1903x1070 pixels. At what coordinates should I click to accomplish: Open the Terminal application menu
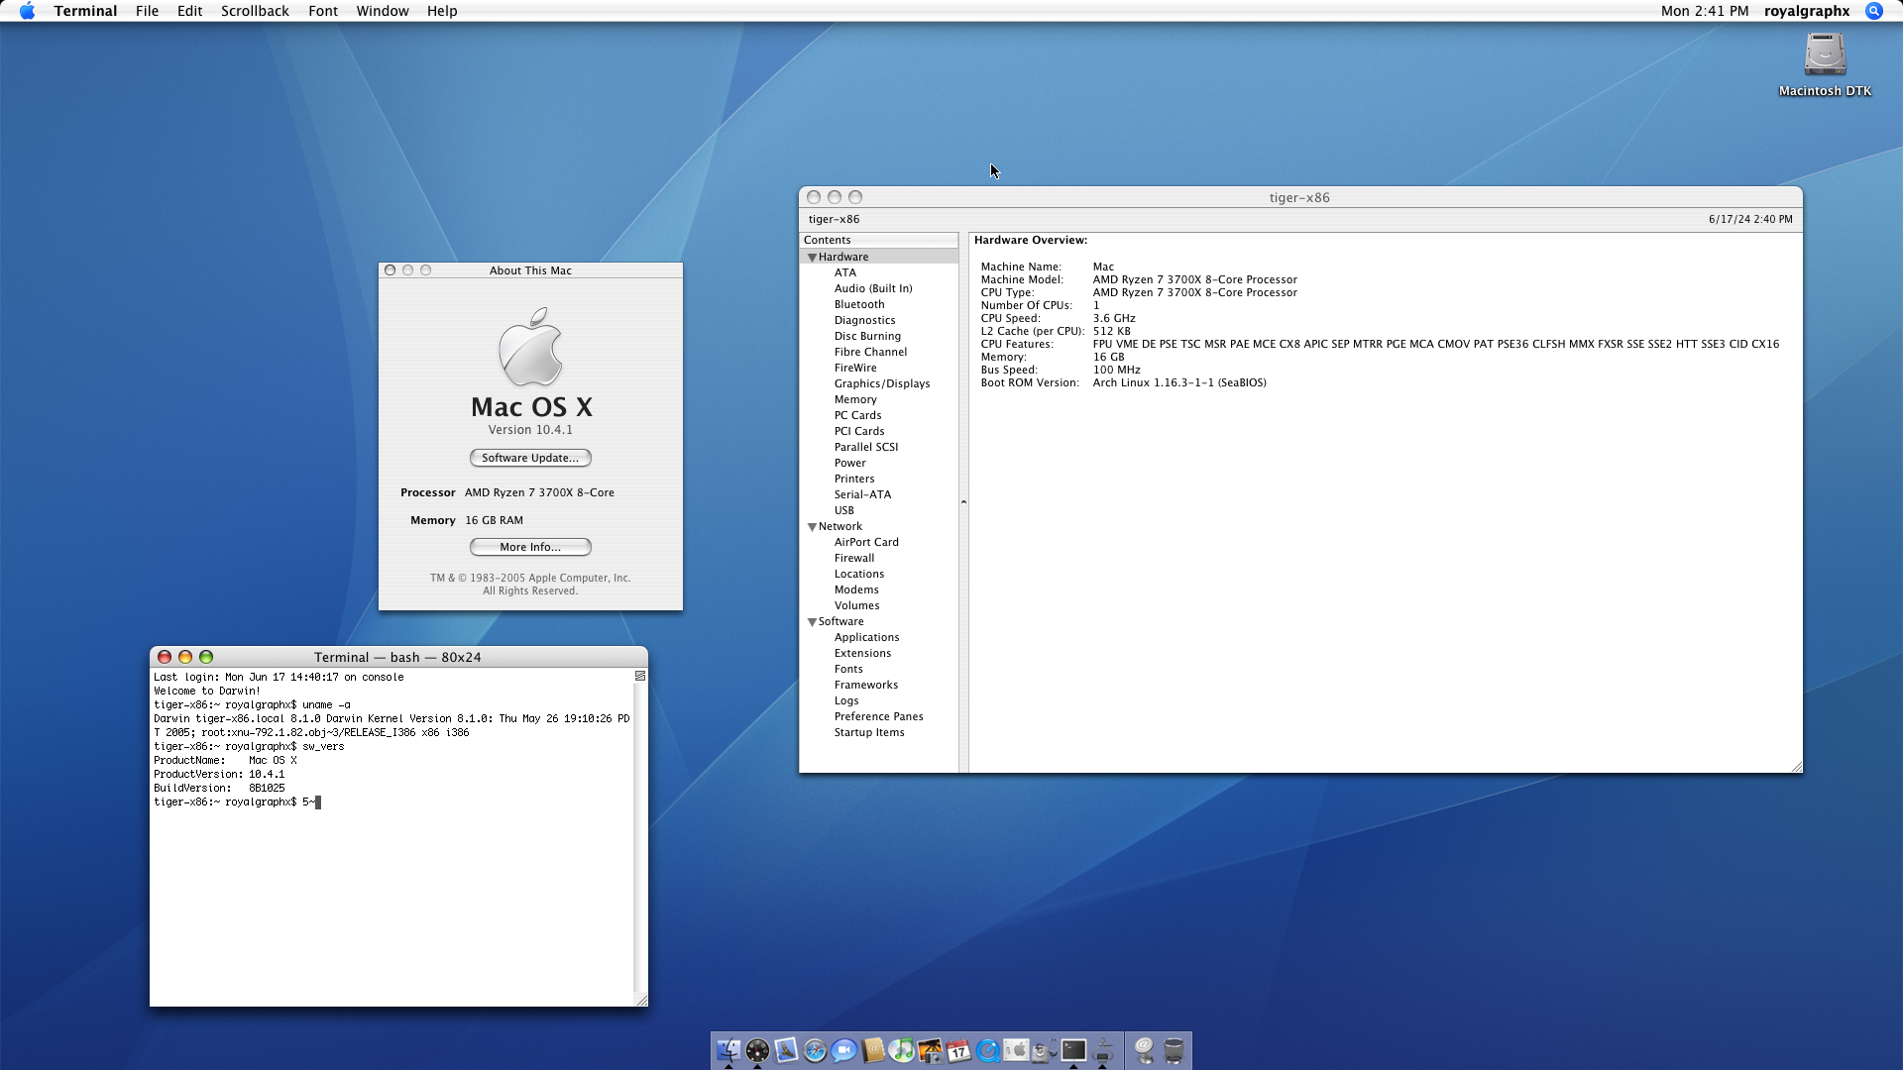tap(85, 11)
